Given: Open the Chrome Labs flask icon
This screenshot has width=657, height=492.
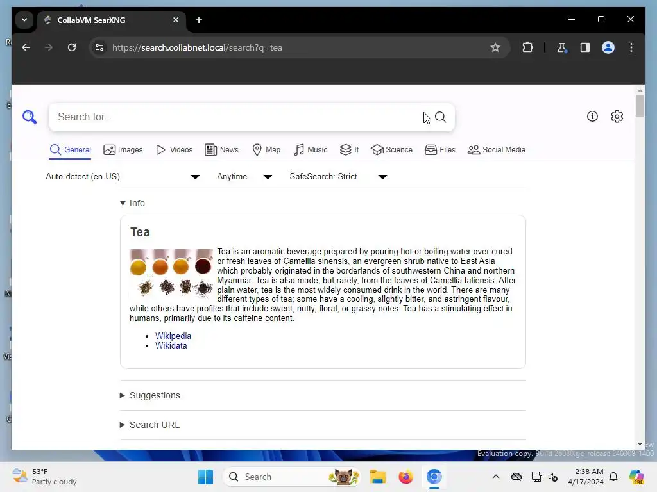Looking at the screenshot, I should click(561, 47).
